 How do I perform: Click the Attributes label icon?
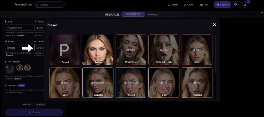6,85
